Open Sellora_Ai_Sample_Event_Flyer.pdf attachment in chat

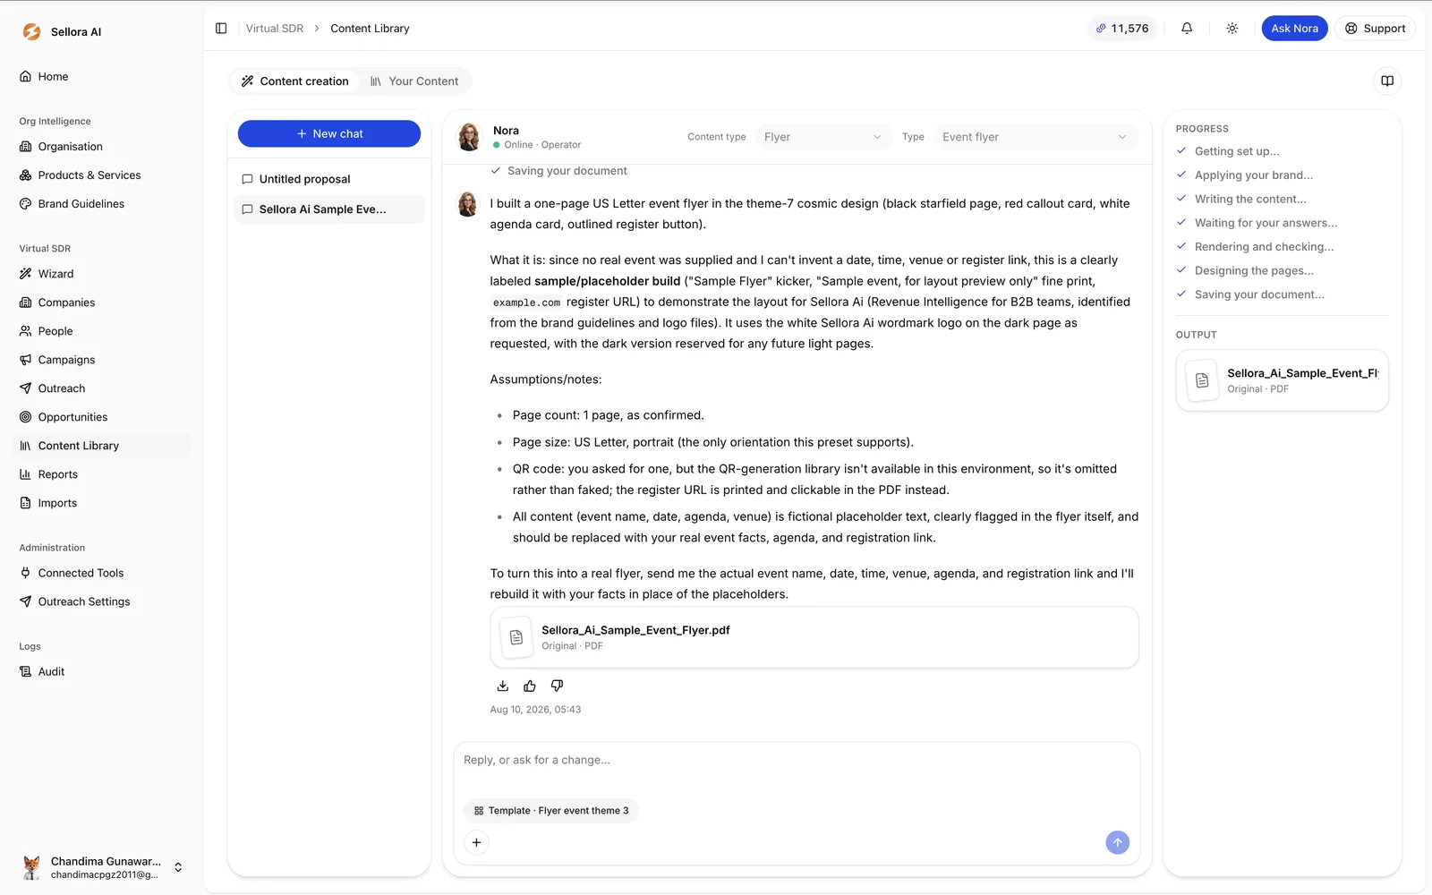814,637
